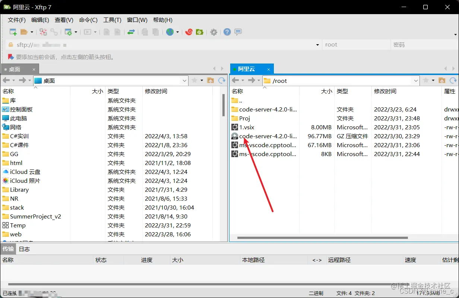Open remote path /root dropdown
Image resolution: width=459 pixels, height=298 pixels.
coord(416,80)
